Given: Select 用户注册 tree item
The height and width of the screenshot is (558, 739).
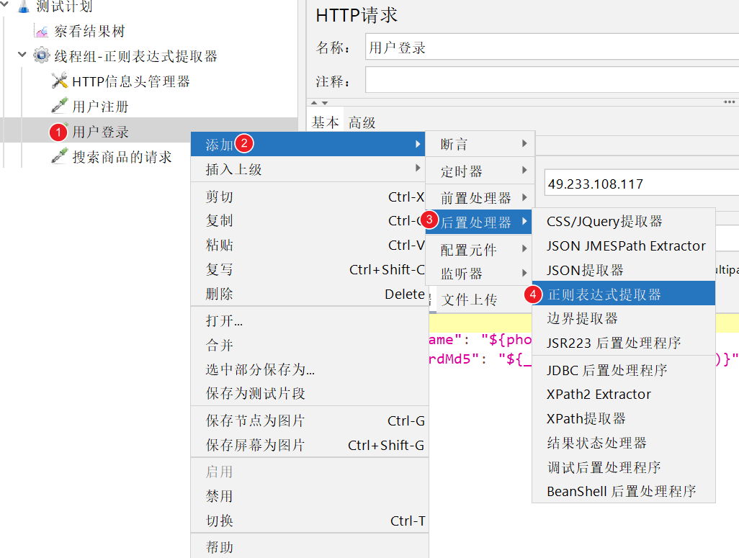Looking at the screenshot, I should point(100,107).
